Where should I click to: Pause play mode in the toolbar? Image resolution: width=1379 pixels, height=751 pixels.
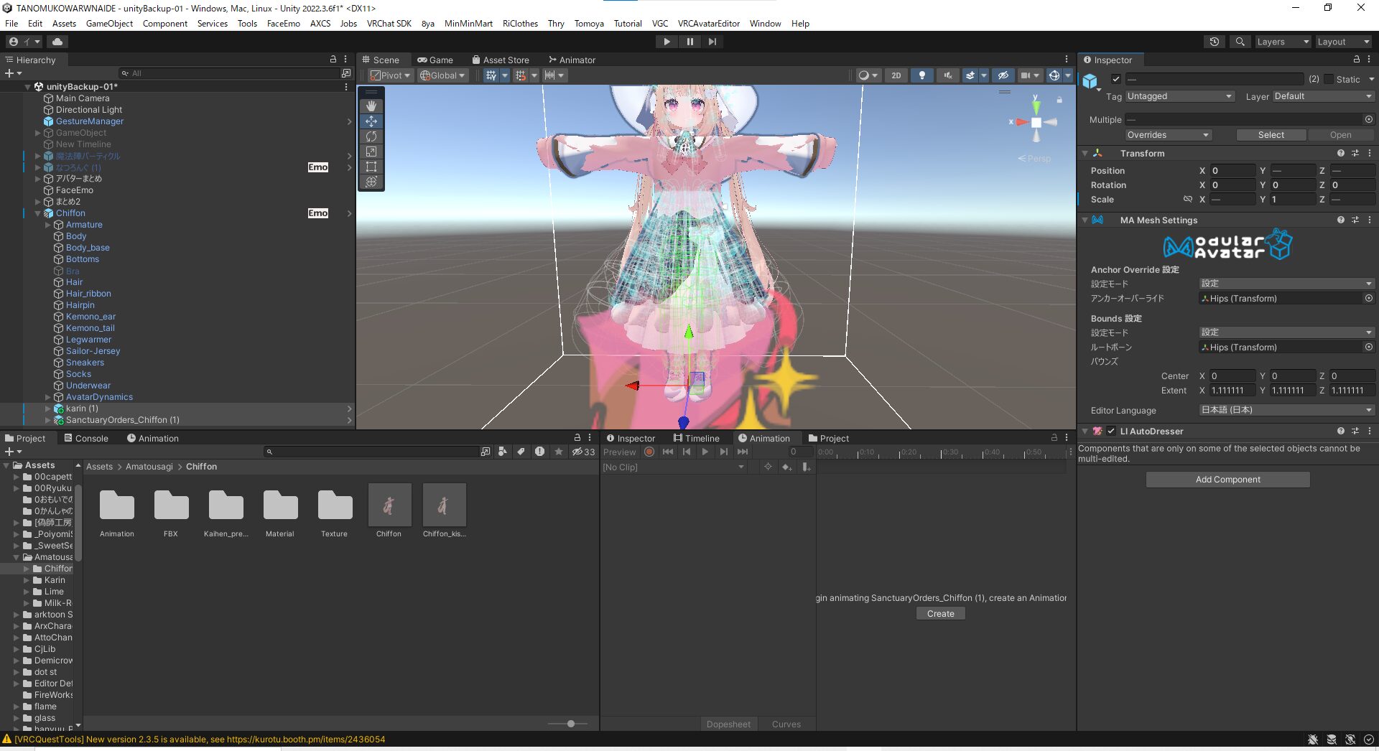(689, 41)
